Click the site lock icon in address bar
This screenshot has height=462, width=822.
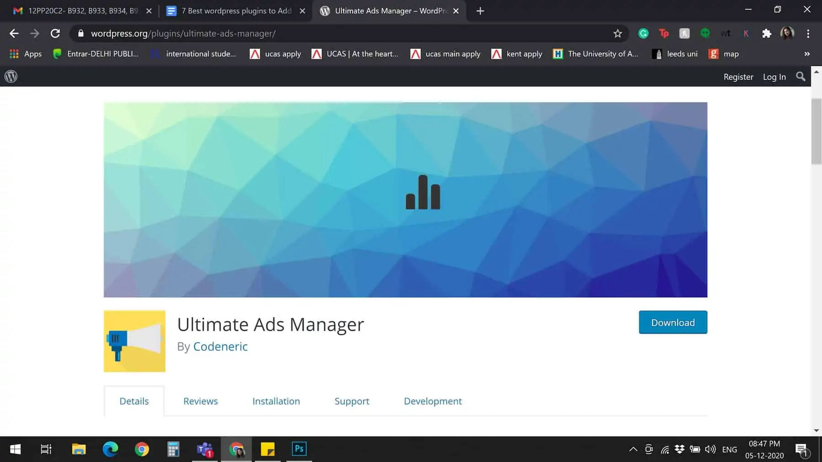pos(81,33)
